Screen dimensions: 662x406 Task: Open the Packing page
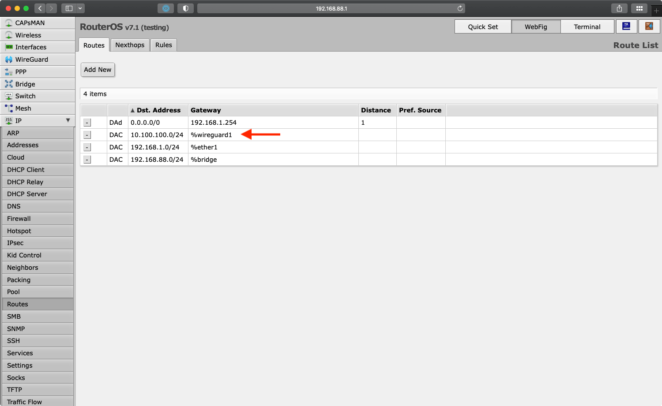[38, 280]
